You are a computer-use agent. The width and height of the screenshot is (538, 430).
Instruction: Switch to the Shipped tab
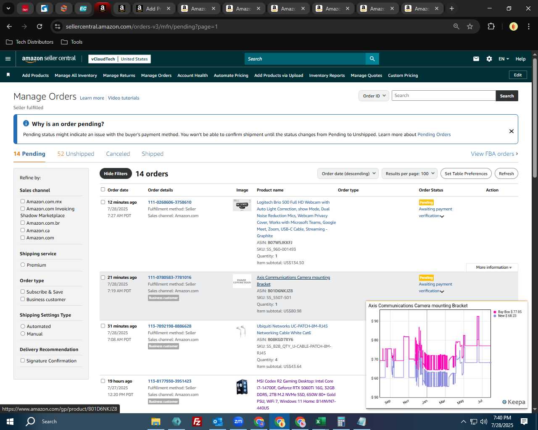click(x=153, y=154)
